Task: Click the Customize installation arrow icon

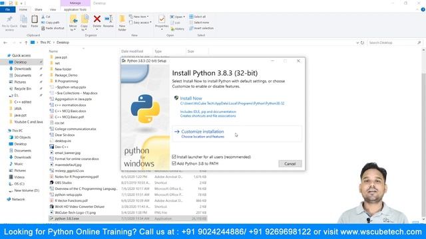Action: pyautogui.click(x=177, y=131)
